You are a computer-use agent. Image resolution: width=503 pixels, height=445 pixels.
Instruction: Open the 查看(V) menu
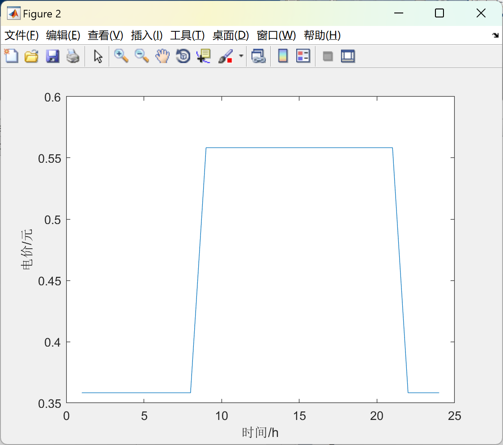coord(105,35)
